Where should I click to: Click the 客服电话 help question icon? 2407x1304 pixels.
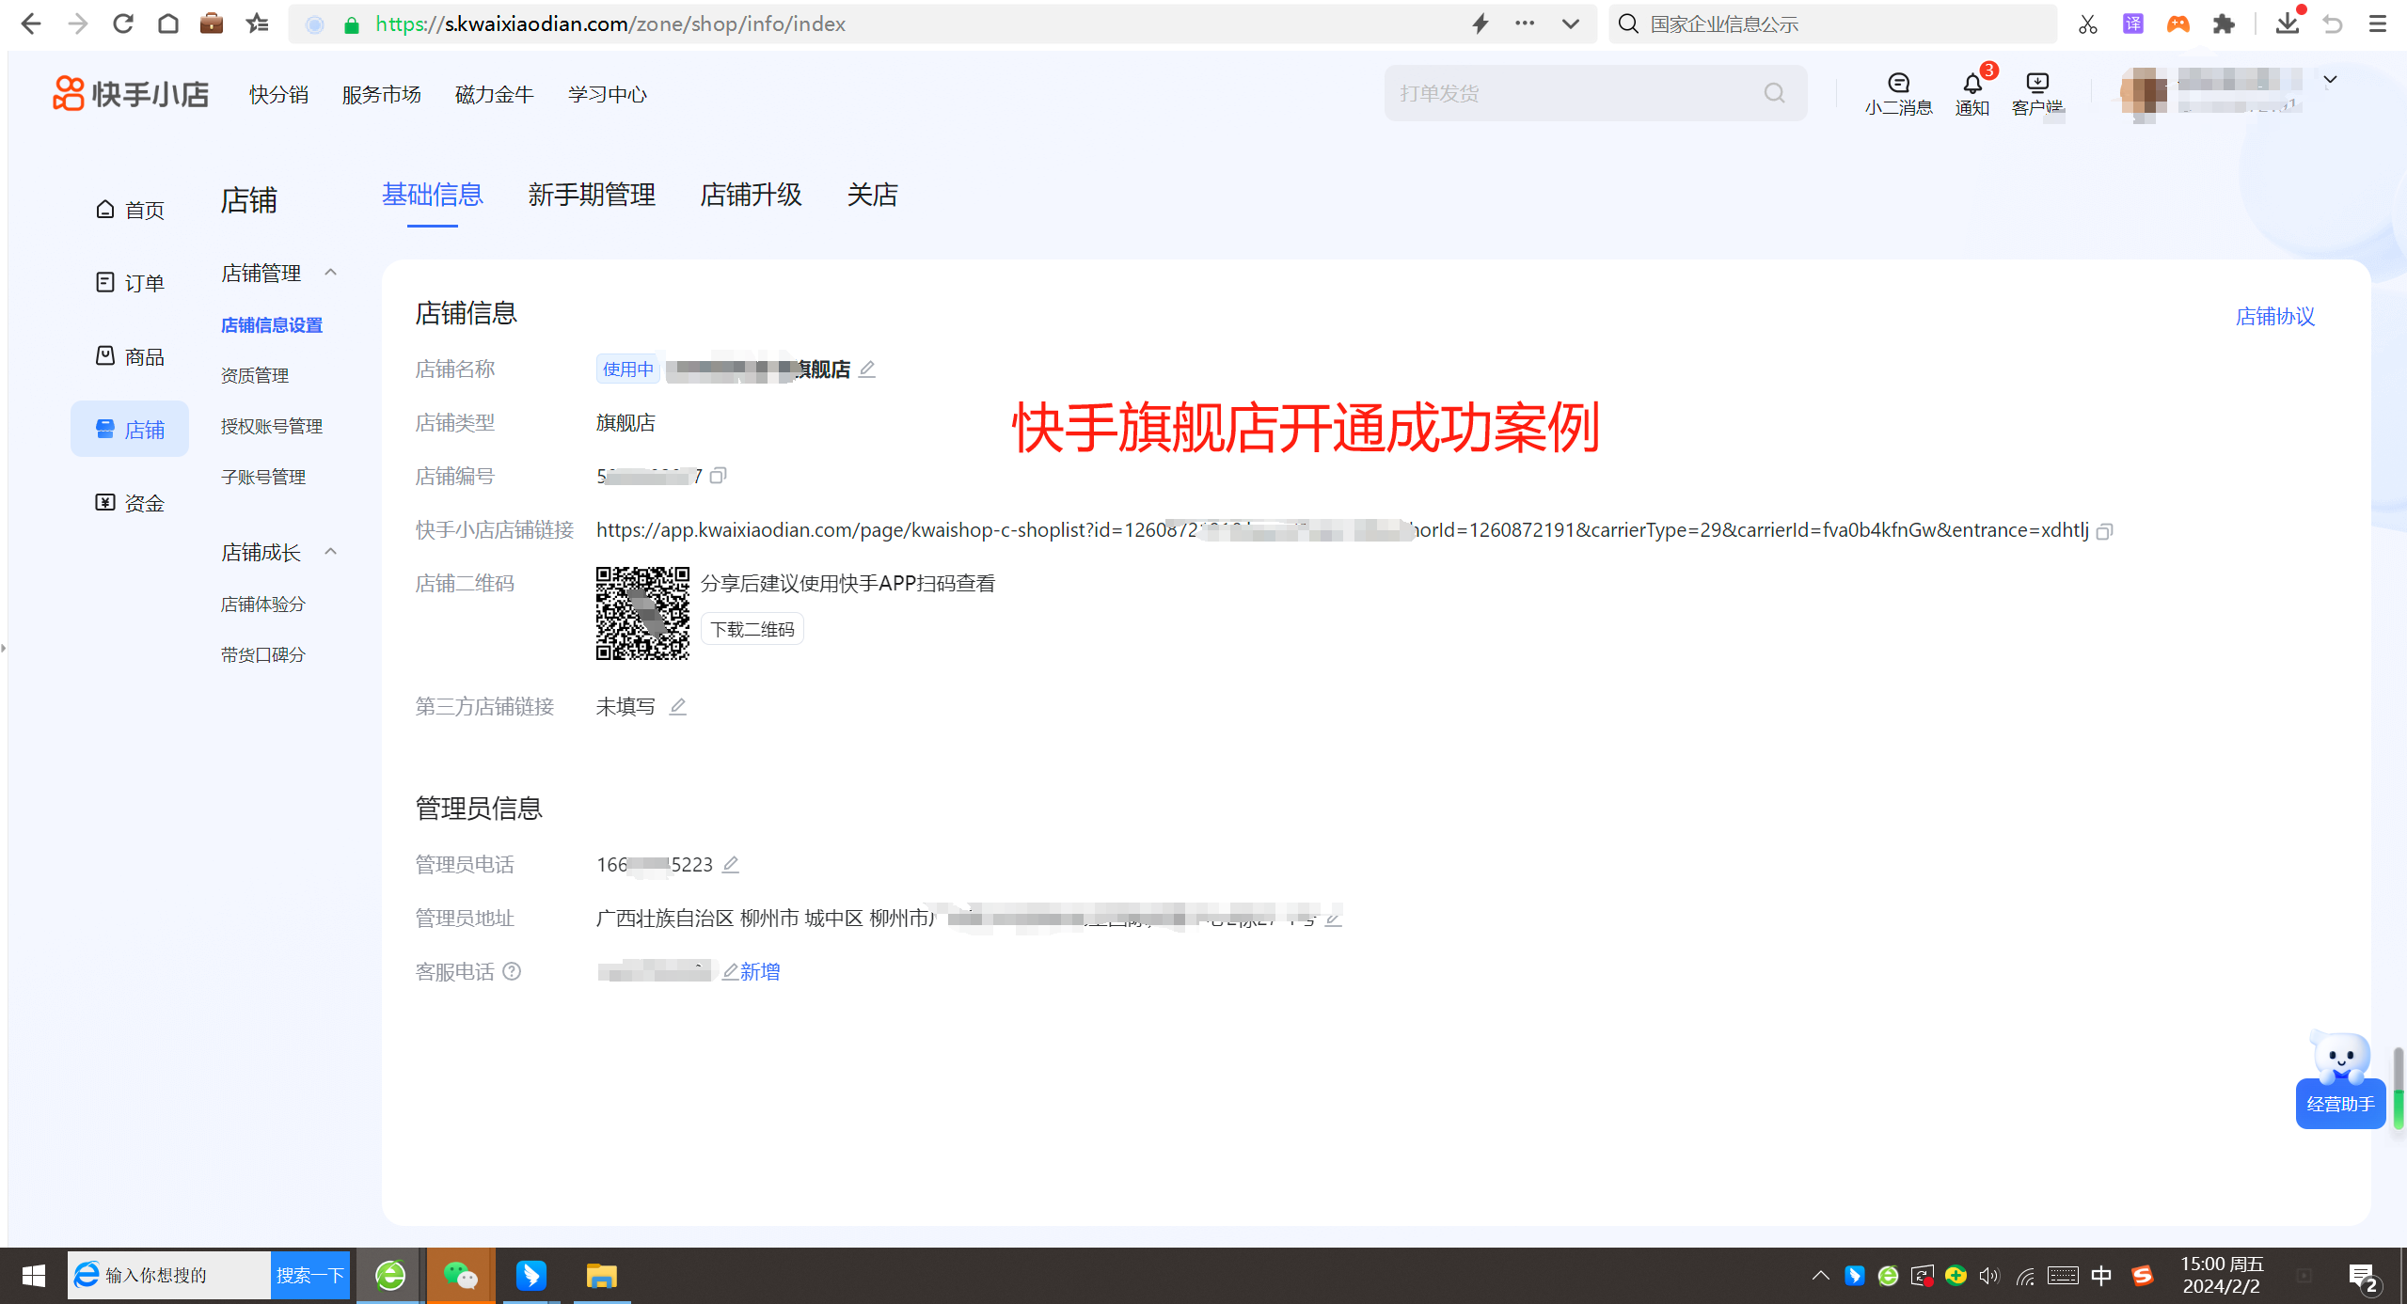[x=512, y=971]
